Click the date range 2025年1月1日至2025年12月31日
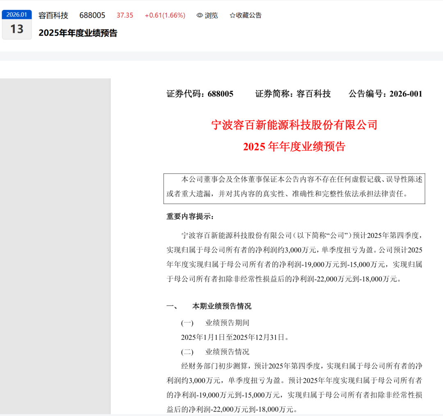Image resolution: width=443 pixels, height=416 pixels. 235,337
